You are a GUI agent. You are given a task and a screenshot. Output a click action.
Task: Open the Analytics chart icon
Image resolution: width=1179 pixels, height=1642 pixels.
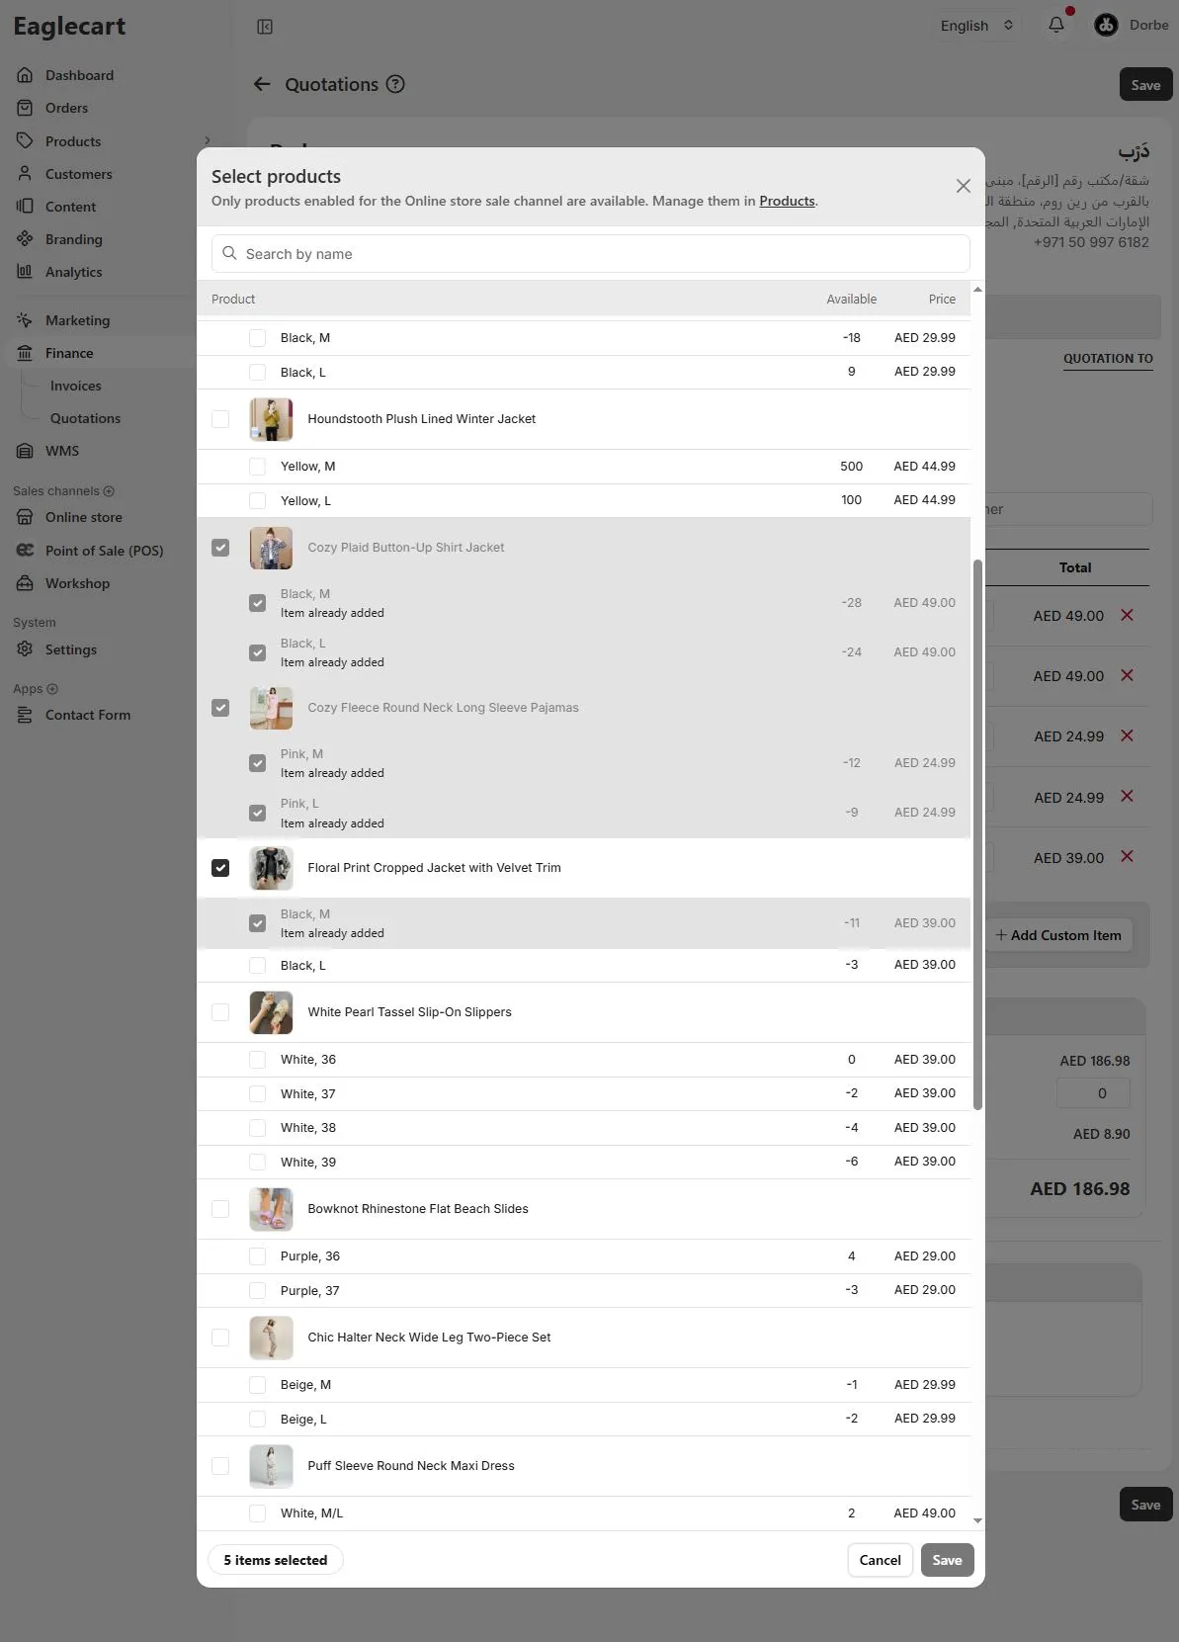[x=25, y=271]
